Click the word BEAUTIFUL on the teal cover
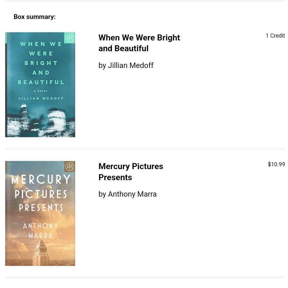 click(x=41, y=82)
